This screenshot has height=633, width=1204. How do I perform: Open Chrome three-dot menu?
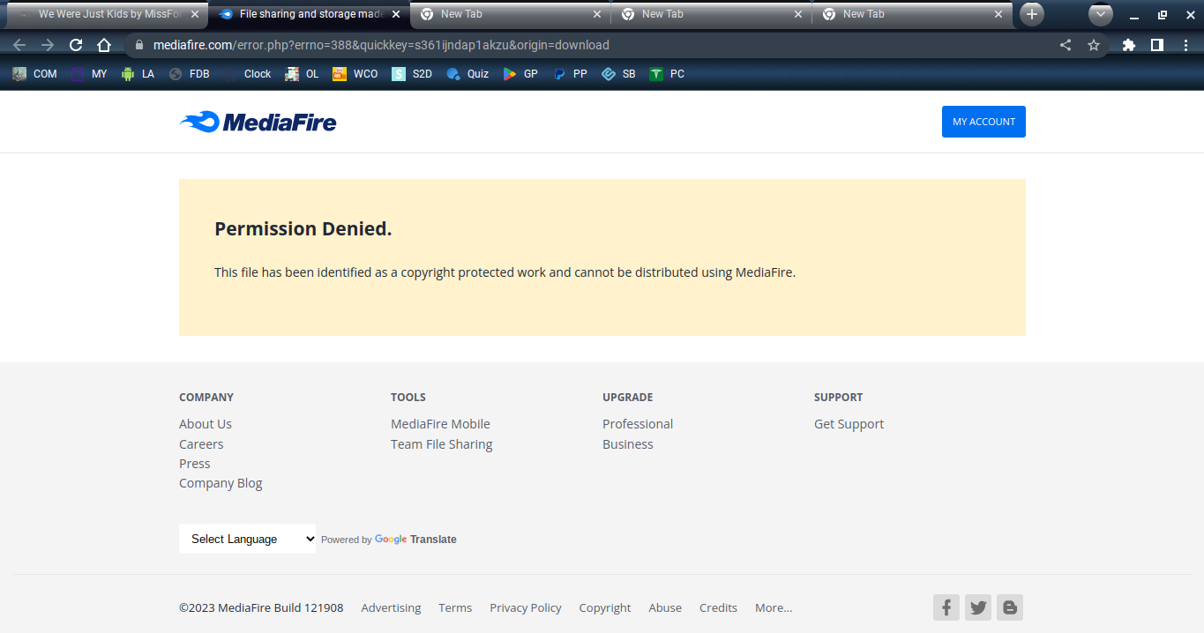(1185, 45)
